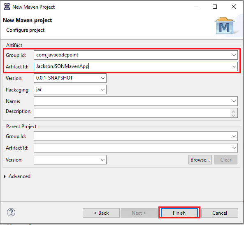Image resolution: width=244 pixels, height=225 pixels.
Task: Open the help question mark icon
Action: pyautogui.click(x=11, y=212)
